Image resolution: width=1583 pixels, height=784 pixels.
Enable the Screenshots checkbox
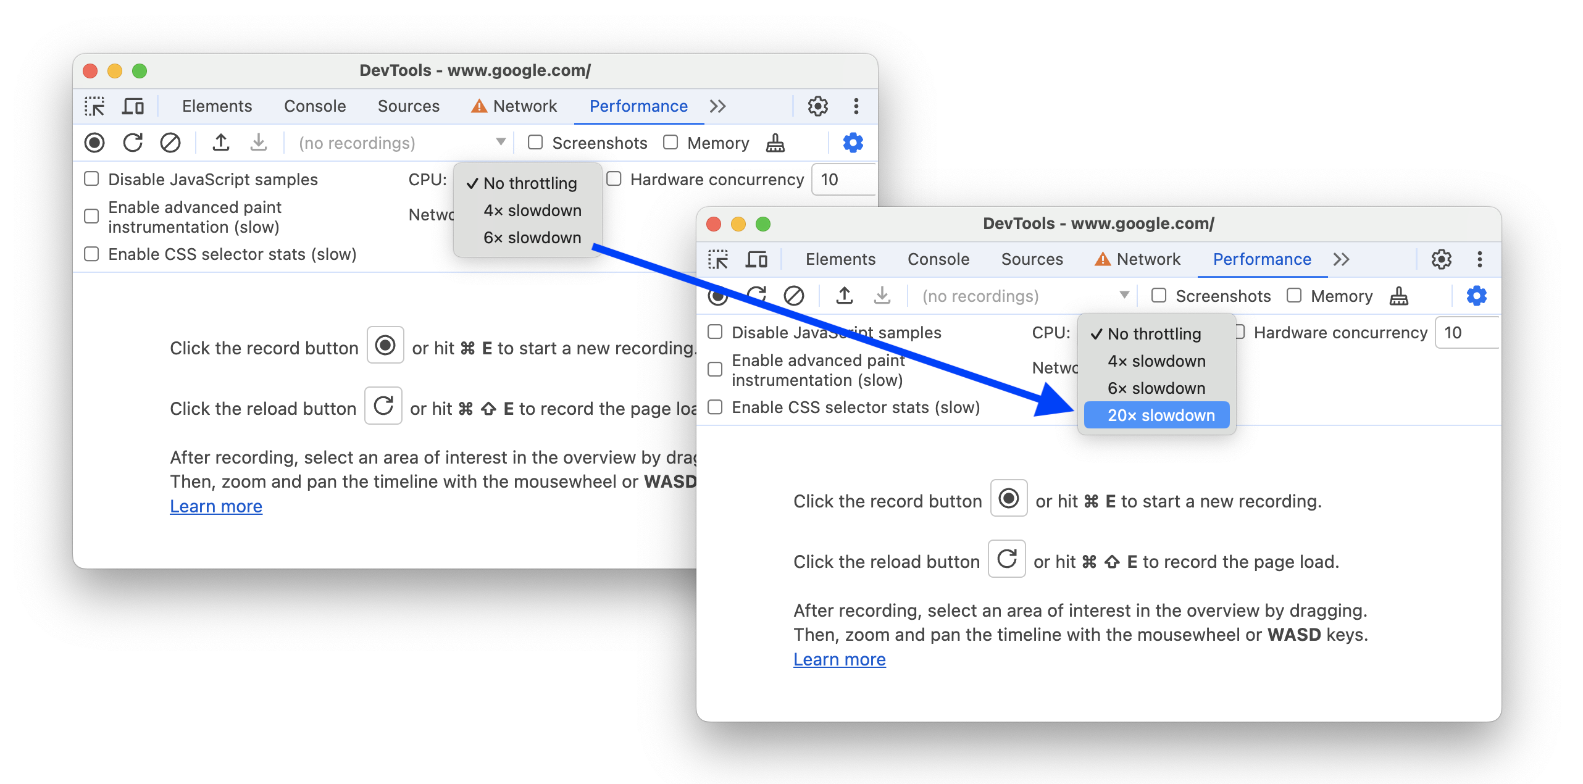click(x=1159, y=296)
